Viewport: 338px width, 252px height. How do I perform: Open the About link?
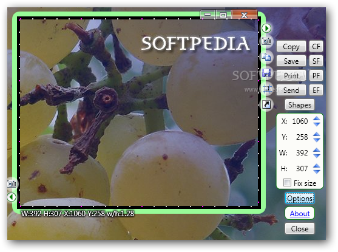point(300,213)
